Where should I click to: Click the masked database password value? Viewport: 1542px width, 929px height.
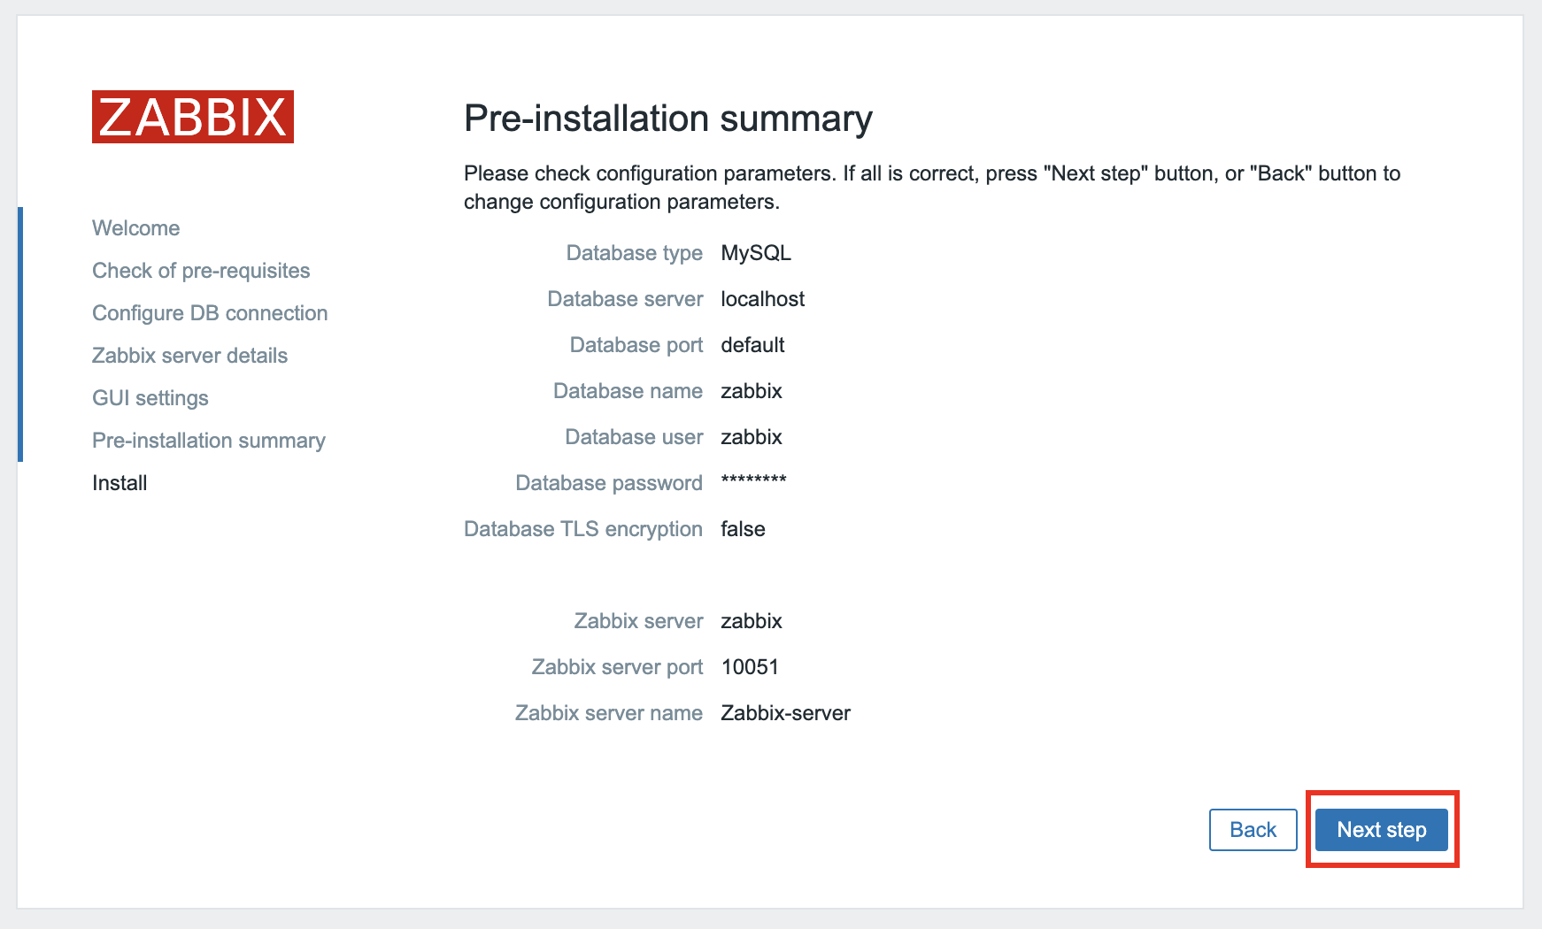(753, 481)
